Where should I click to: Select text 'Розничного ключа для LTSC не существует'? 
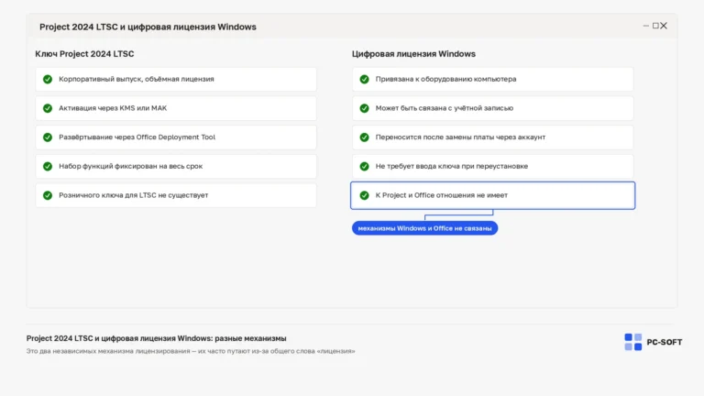133,195
